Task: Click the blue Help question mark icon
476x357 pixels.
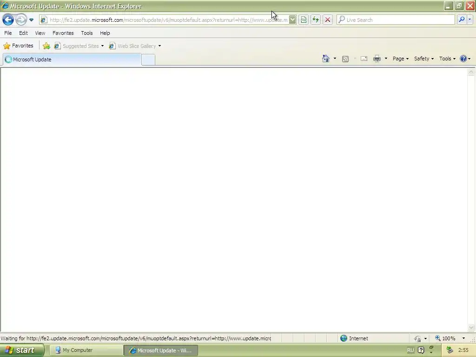Action: pyautogui.click(x=463, y=59)
